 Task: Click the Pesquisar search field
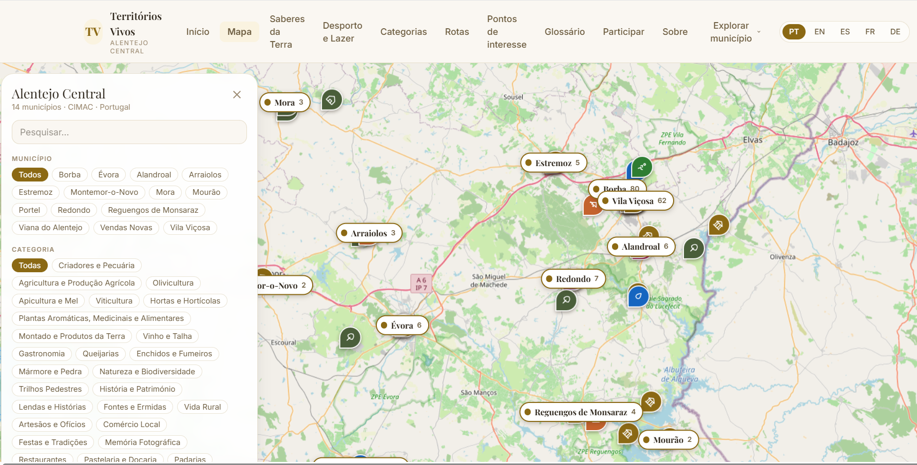coord(129,132)
